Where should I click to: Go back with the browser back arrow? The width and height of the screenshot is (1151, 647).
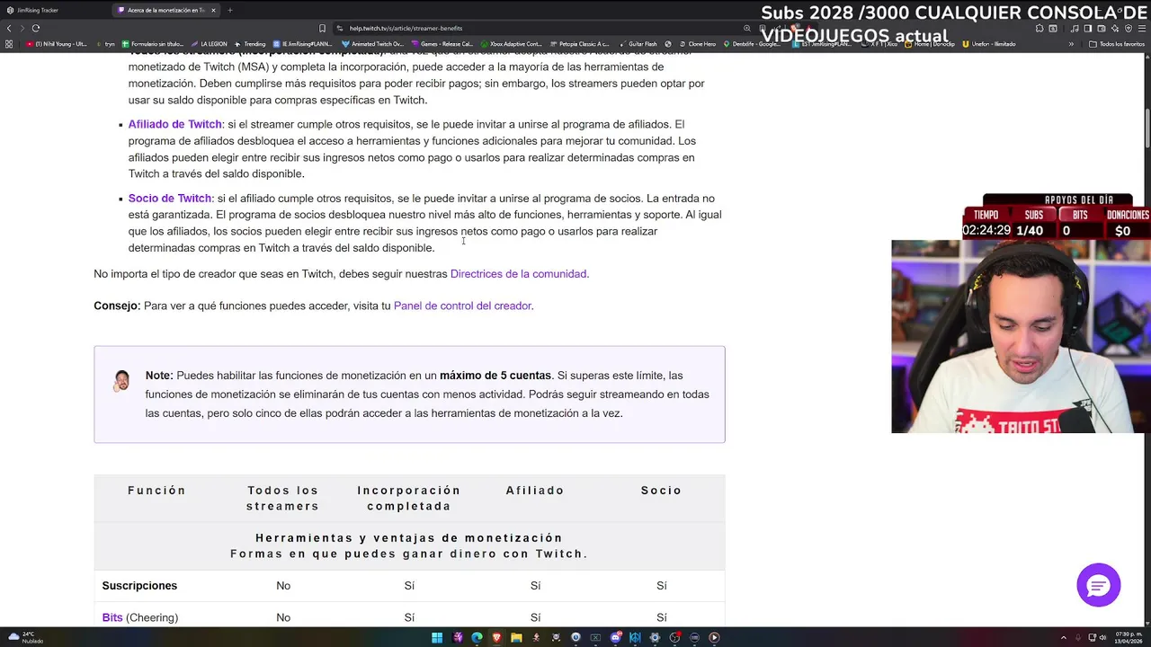pyautogui.click(x=9, y=28)
